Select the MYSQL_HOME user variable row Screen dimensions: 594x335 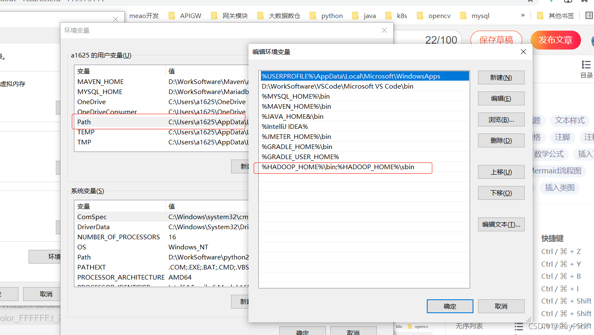coord(162,92)
